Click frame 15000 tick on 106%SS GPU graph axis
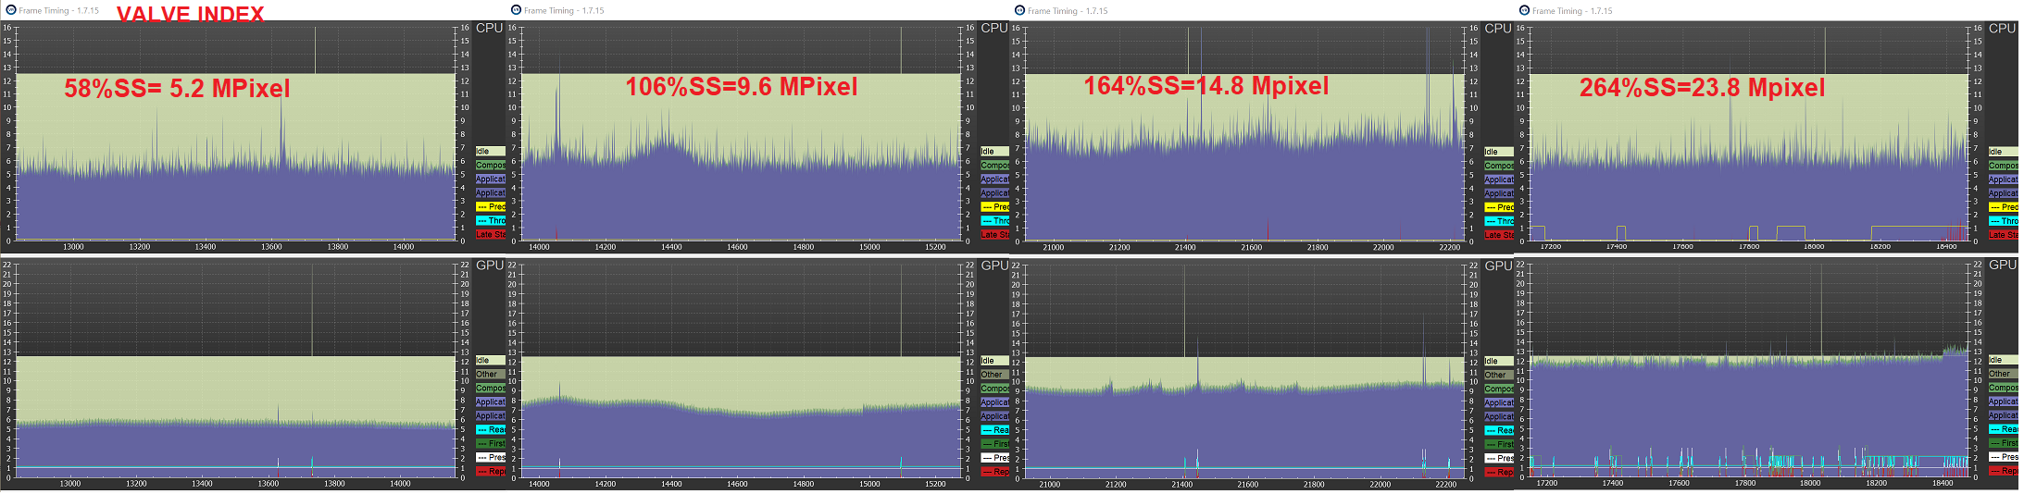Image resolution: width=2024 pixels, height=494 pixels. 869,484
